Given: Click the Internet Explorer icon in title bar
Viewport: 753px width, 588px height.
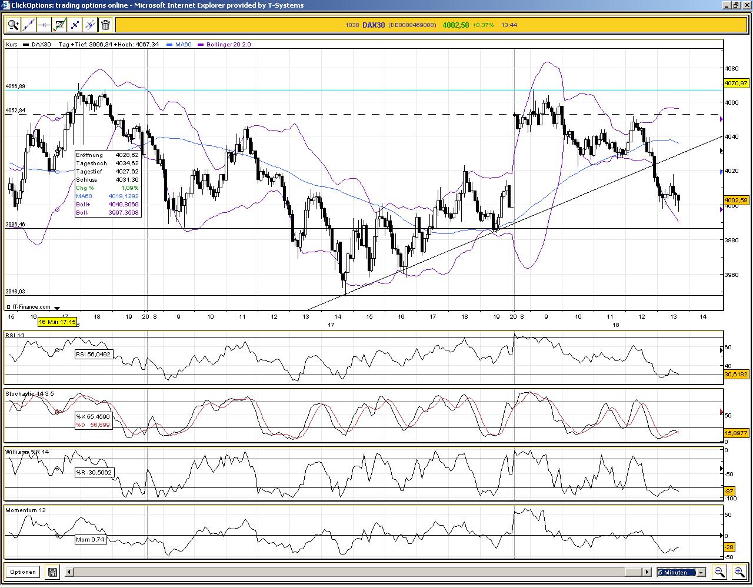Looking at the screenshot, I should point(6,5).
